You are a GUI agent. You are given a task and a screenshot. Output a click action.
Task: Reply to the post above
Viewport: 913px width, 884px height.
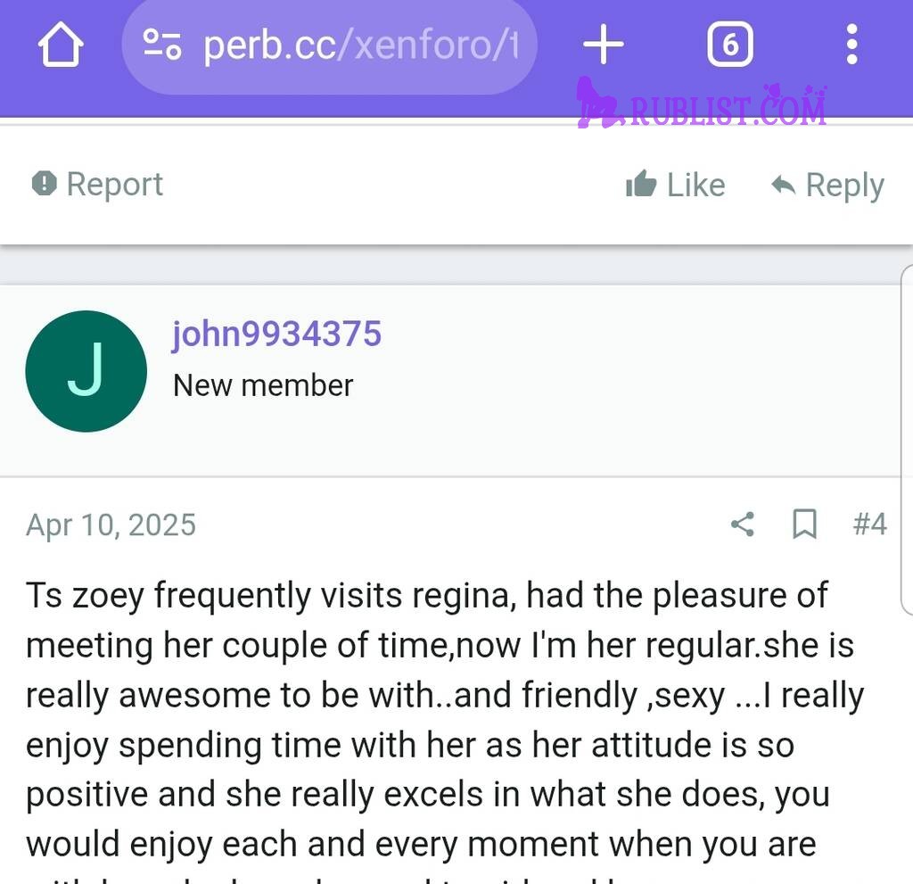[827, 186]
